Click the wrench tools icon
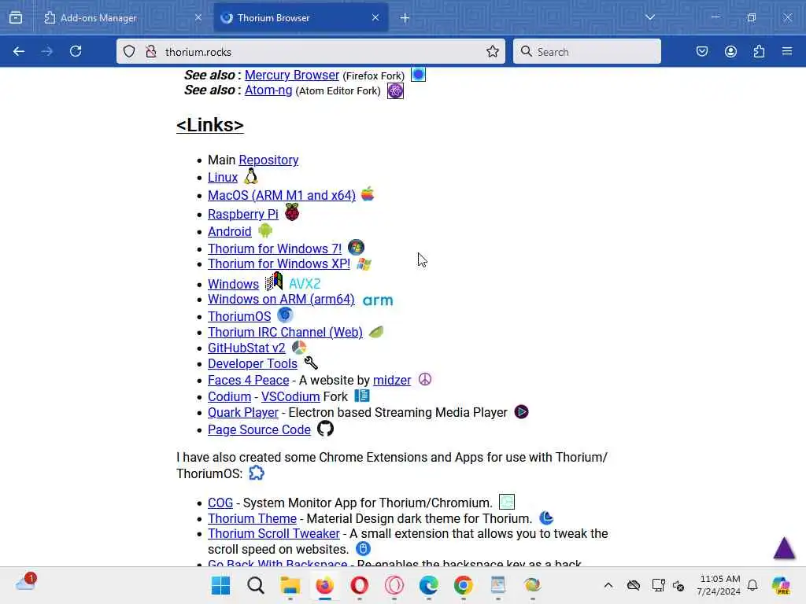Screen dimensions: 806x604 pyautogui.click(x=311, y=363)
